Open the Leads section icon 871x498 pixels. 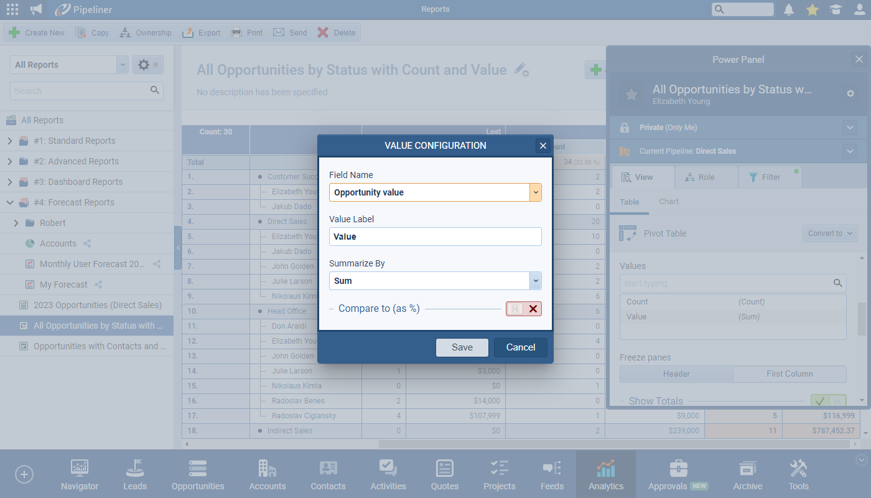point(135,474)
